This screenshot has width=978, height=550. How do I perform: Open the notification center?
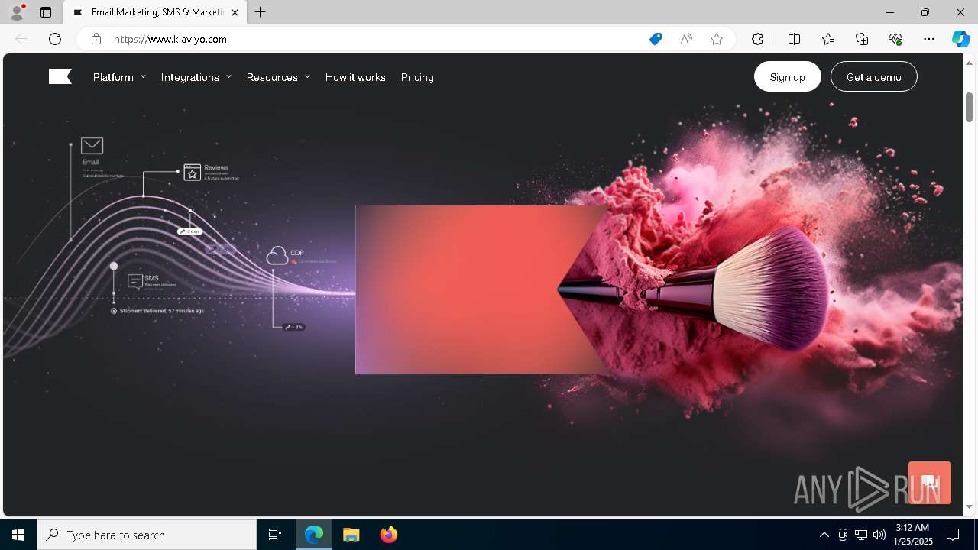click(953, 535)
